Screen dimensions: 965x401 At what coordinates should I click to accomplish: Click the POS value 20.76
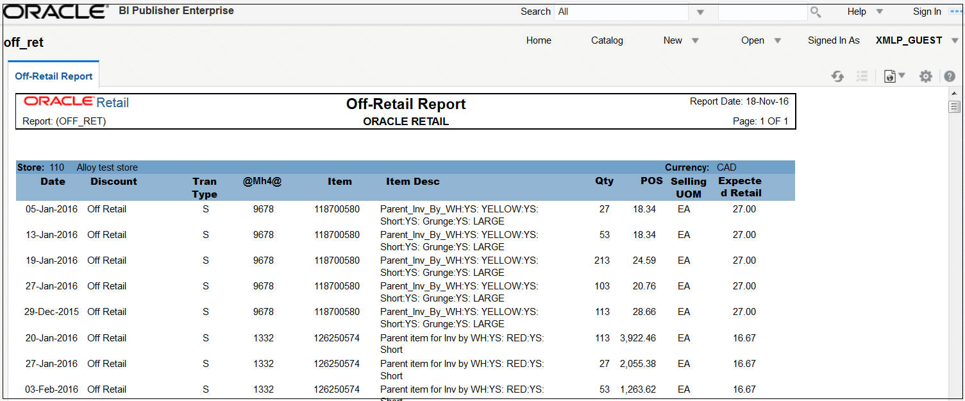tap(644, 286)
